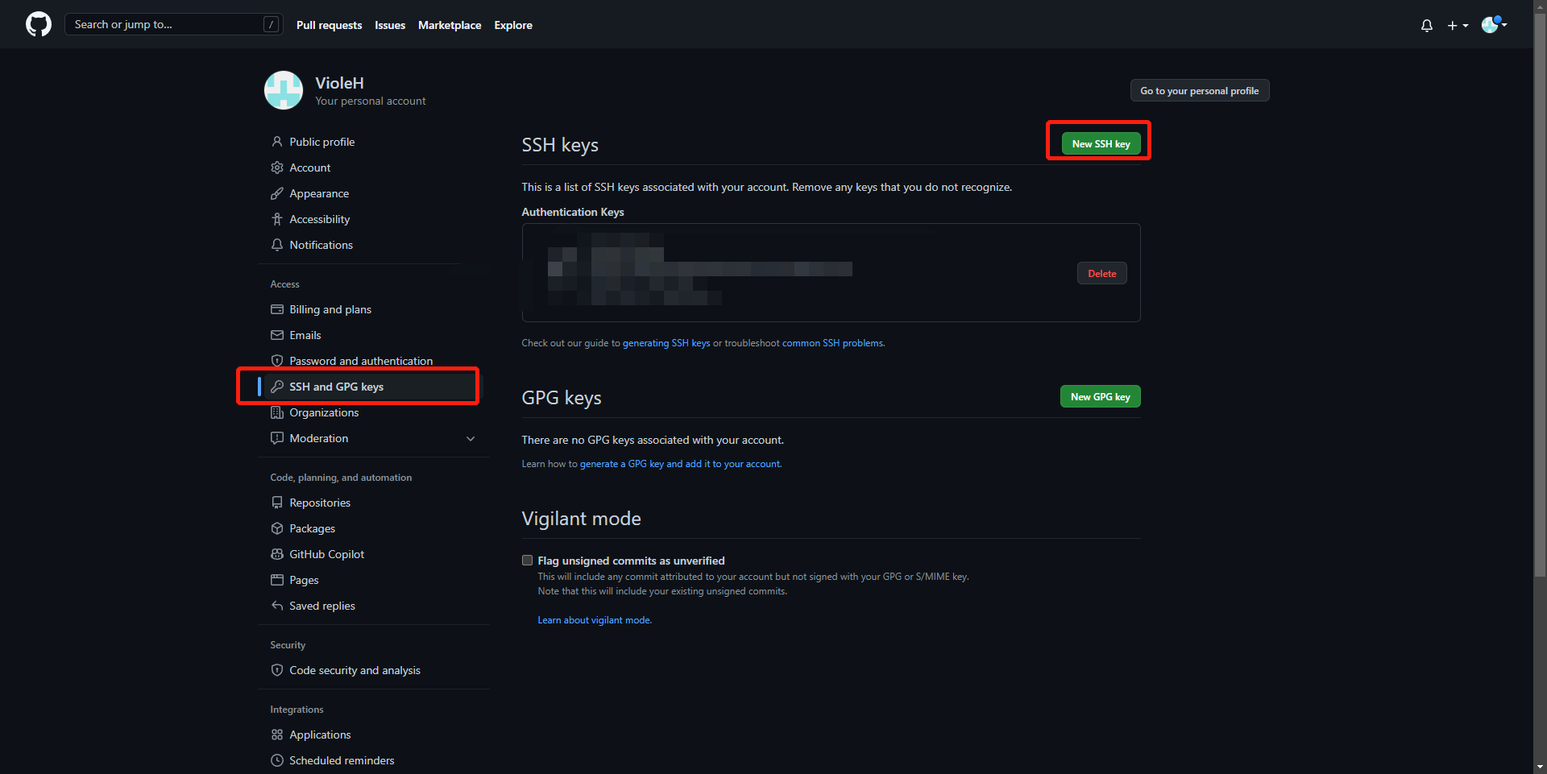
Task: Click the GitHub Copilot icon
Action: tap(277, 554)
